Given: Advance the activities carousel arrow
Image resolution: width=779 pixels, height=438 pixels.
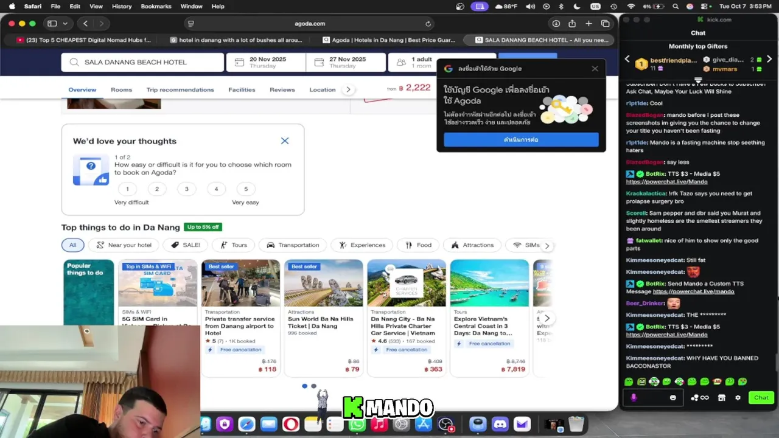Looking at the screenshot, I should coord(547,318).
